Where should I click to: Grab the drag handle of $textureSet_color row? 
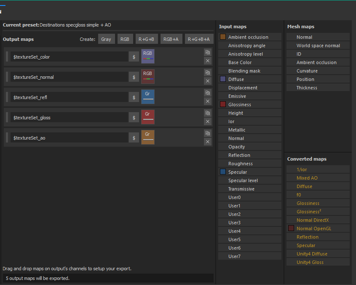click(x=7, y=56)
